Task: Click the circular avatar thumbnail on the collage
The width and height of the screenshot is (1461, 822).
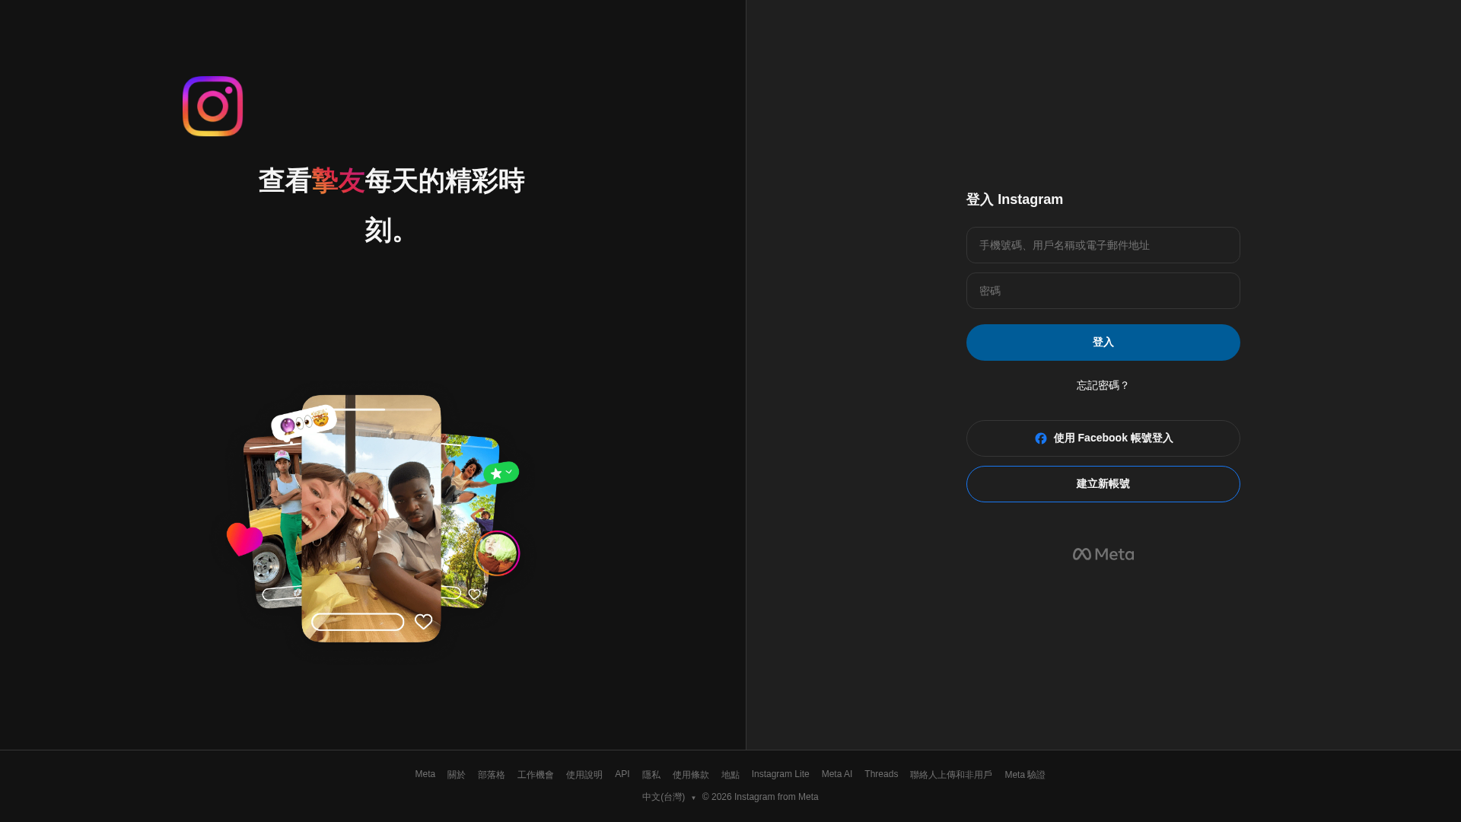Action: click(x=497, y=553)
